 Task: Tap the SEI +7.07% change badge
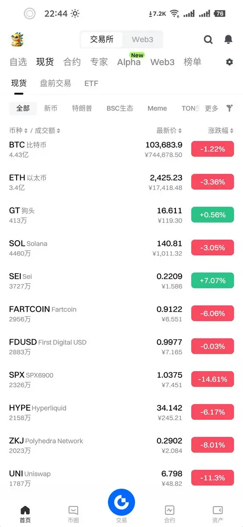coord(213,281)
